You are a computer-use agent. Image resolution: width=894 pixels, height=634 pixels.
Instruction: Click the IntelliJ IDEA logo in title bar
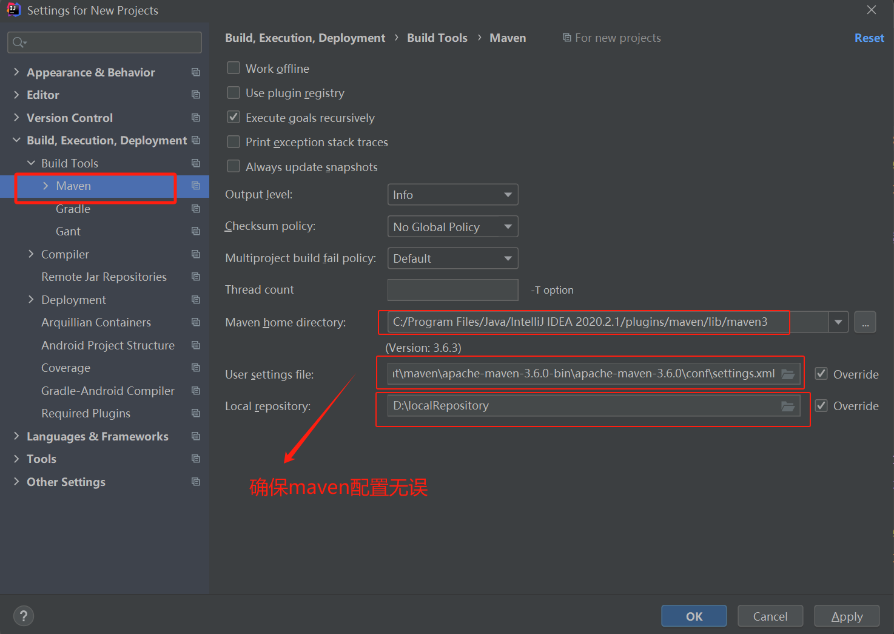click(x=13, y=10)
